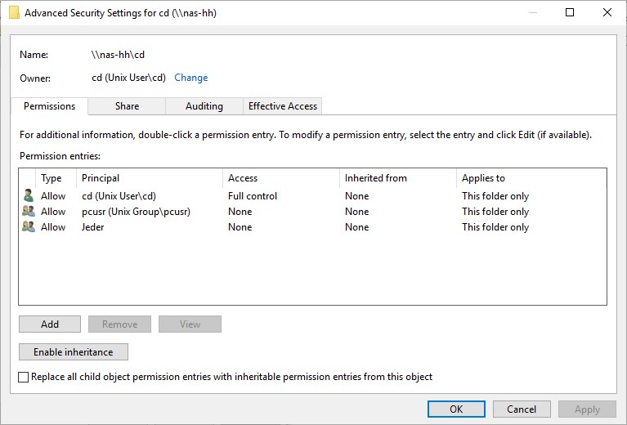Go to the Effective Access tab
Viewport: 627px width, 425px height.
click(283, 106)
